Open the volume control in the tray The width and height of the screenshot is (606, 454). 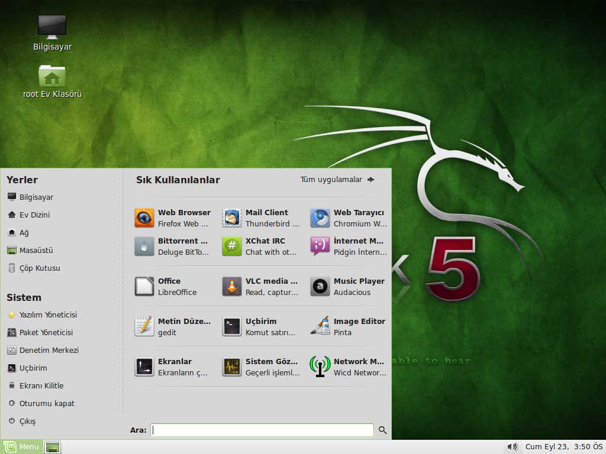(x=511, y=447)
